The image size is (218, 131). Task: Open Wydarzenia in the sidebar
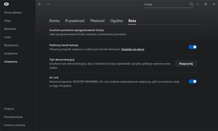(x=11, y=45)
